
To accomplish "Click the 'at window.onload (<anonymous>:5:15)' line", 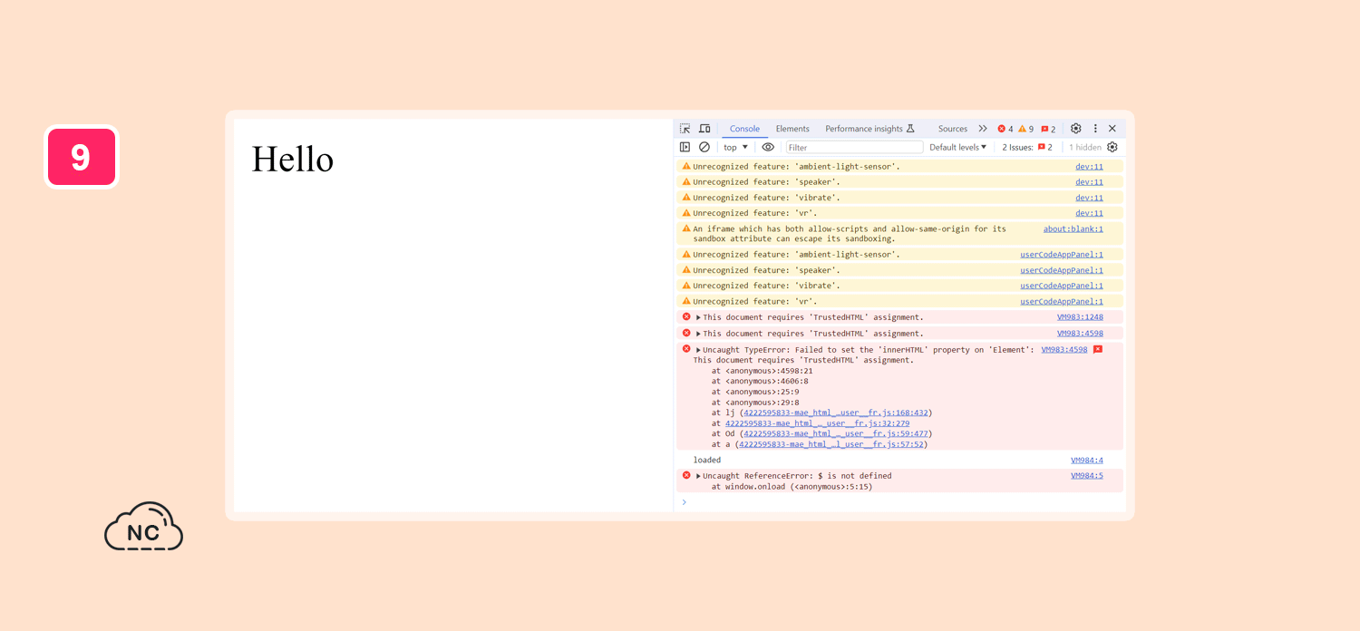I will [792, 487].
